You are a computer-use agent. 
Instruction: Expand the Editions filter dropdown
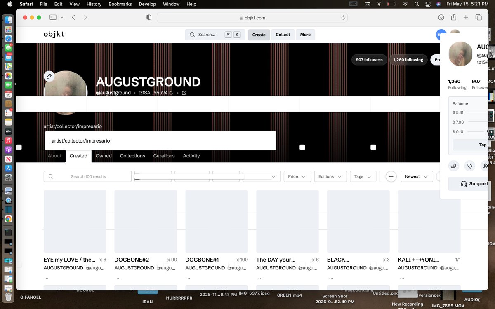[x=330, y=176]
